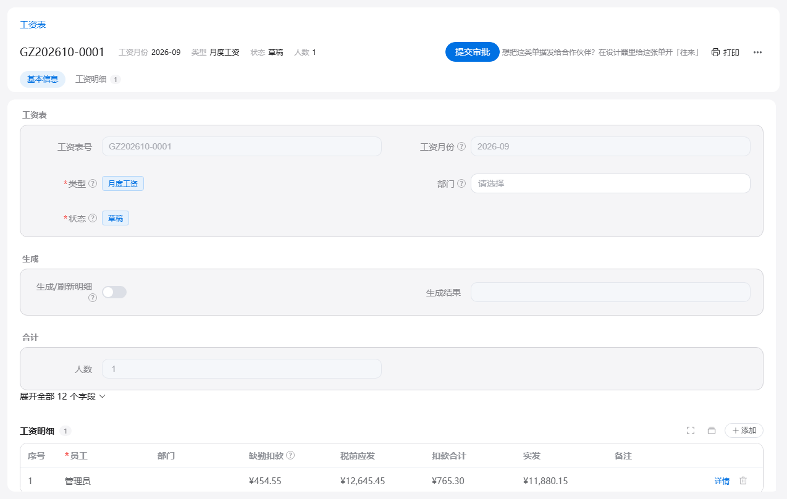
Task: Click the 扣款合计 column header
Action: pos(449,456)
